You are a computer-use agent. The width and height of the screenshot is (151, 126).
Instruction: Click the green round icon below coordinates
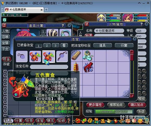tap(4, 20)
